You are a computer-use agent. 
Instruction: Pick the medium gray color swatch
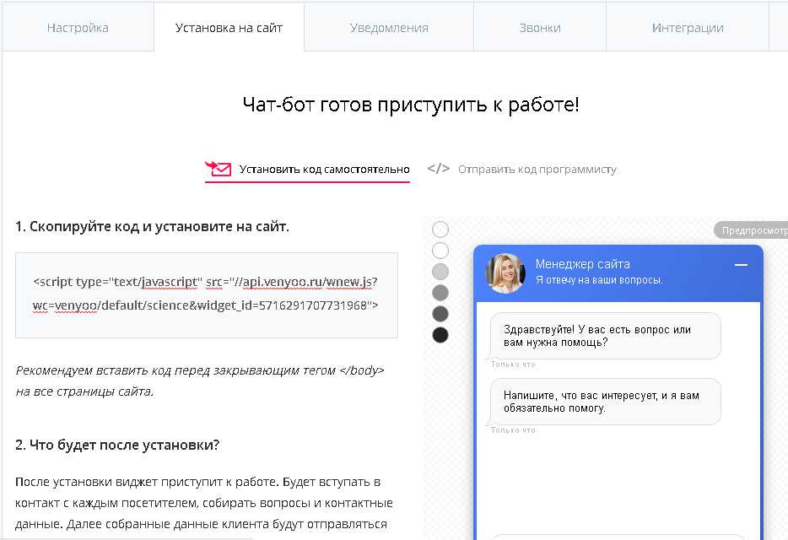(x=440, y=293)
